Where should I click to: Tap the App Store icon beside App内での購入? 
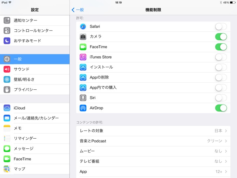pos(83,88)
